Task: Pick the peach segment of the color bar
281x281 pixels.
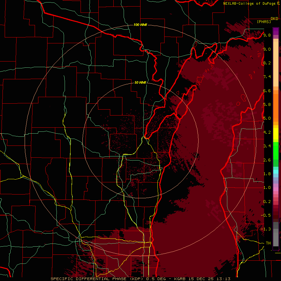Action: 276,64
